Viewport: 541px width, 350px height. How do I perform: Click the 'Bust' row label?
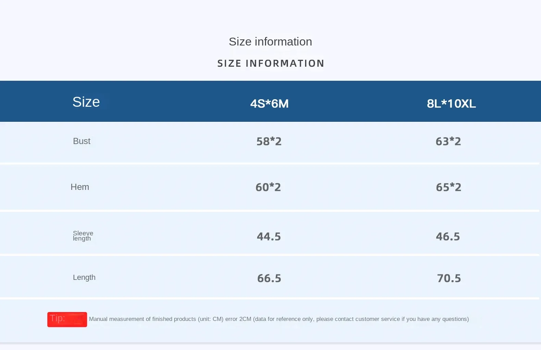tap(81, 141)
